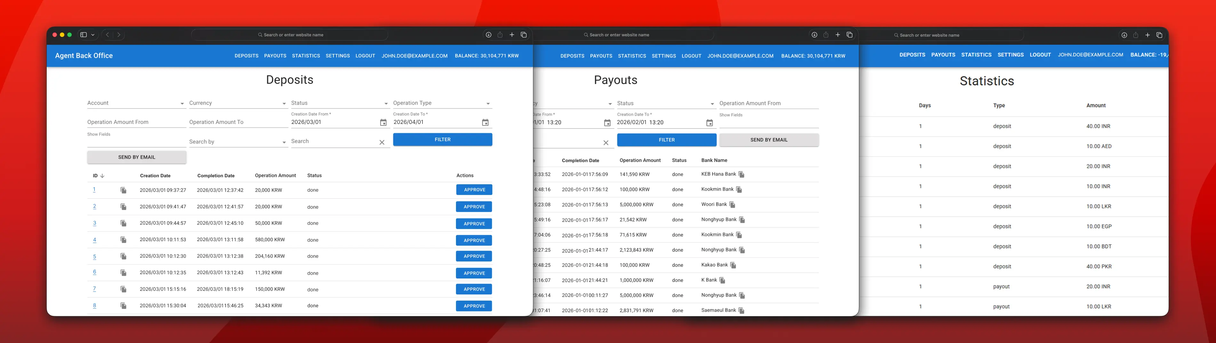
Task: Click Amount column header in Statistics
Action: click(1096, 105)
